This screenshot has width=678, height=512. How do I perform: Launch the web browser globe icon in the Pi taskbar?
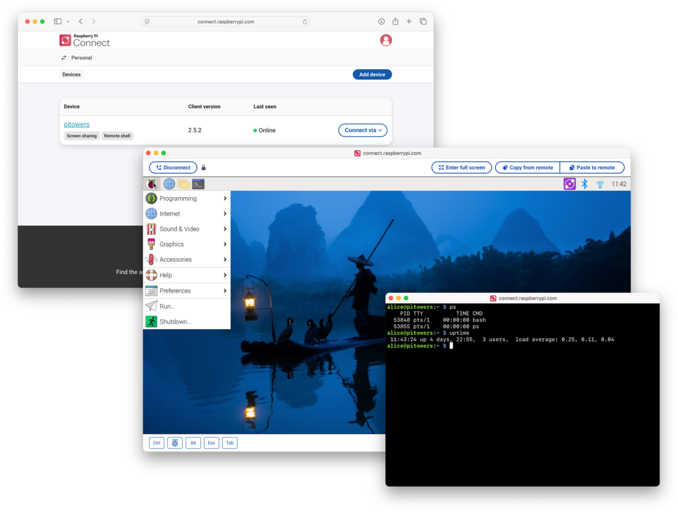pos(169,184)
